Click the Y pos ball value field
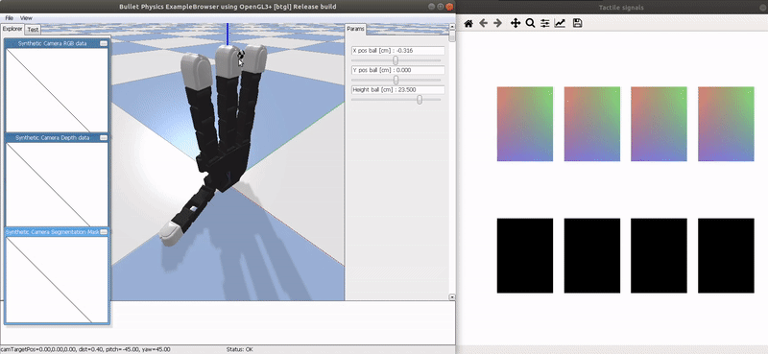Image resolution: width=768 pixels, height=354 pixels. pyautogui.click(x=398, y=70)
